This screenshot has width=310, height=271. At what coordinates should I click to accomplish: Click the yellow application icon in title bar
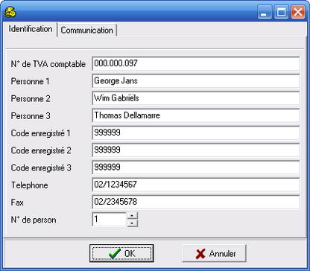click(10, 12)
